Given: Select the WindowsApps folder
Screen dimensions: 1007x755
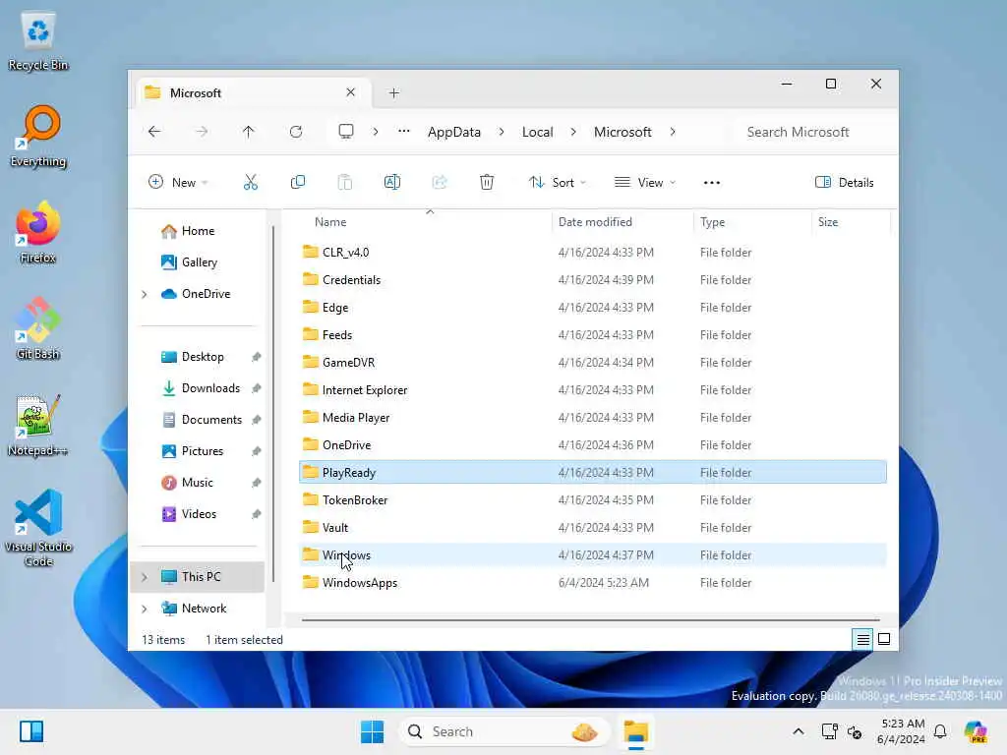Looking at the screenshot, I should [x=593, y=582].
